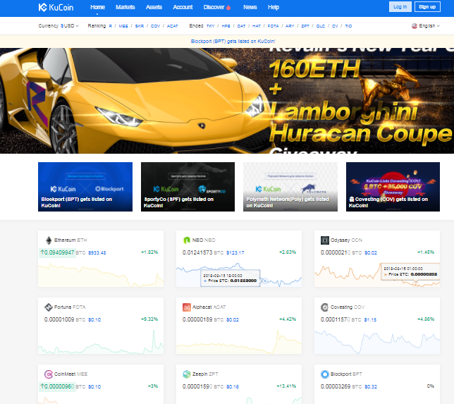The width and height of the screenshot is (454, 404).
Task: Click the ZPT ended link
Action: (305, 26)
